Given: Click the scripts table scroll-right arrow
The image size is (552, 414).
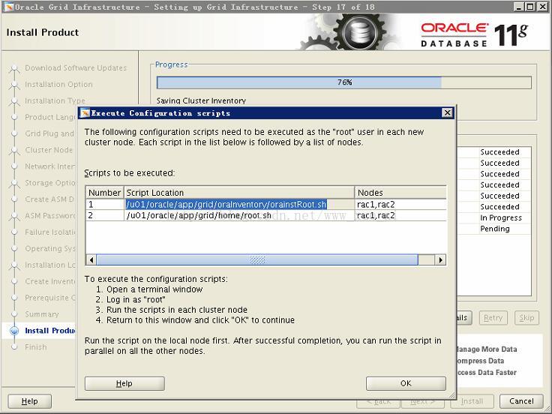Looking at the screenshot, I should (440, 259).
